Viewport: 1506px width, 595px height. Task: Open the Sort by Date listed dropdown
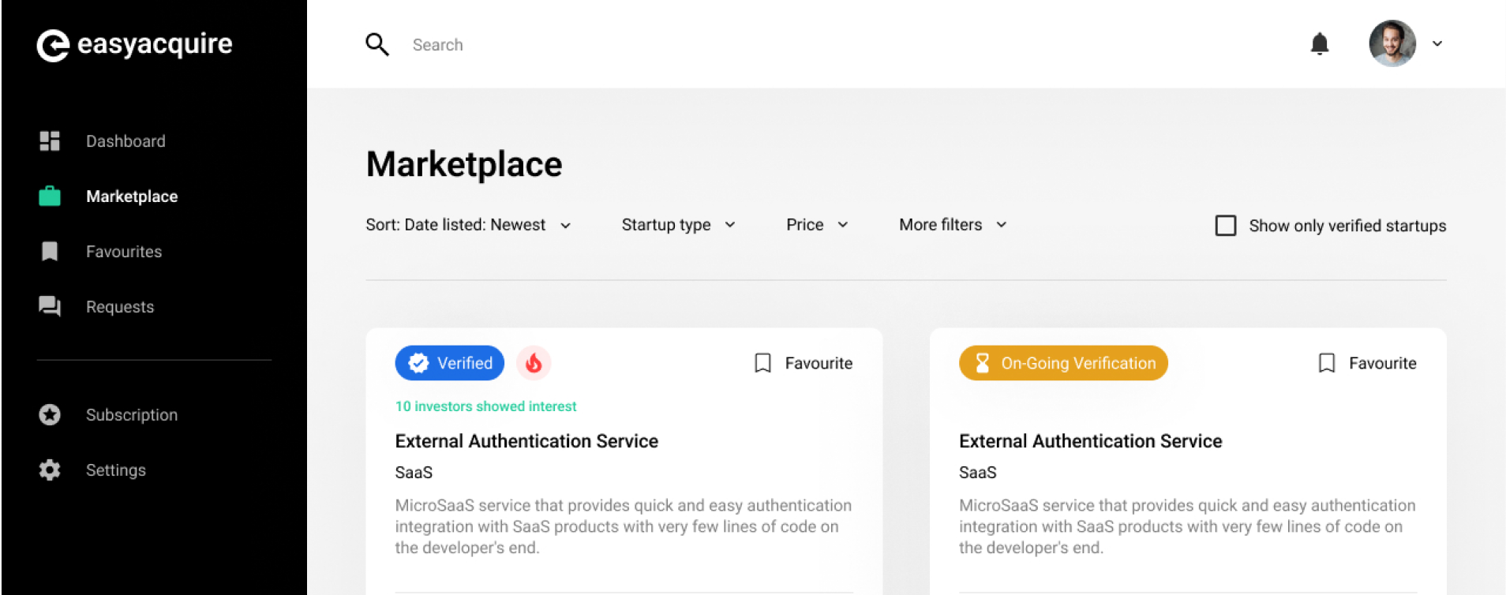(x=468, y=225)
